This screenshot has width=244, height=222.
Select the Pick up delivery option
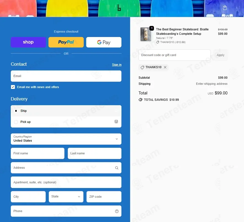pyautogui.click(x=66, y=122)
